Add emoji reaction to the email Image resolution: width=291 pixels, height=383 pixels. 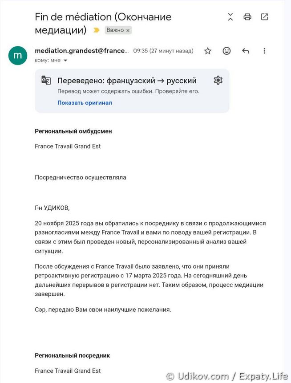226,51
